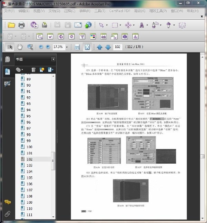This screenshot has height=223, width=207.
Task: Click the checkmark preflight icon
Action: click(50, 37)
